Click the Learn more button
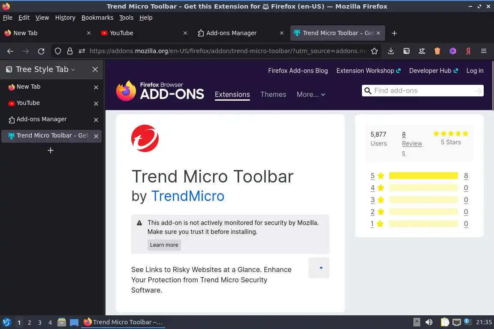Screen dimensions: 494x329 point(164,245)
